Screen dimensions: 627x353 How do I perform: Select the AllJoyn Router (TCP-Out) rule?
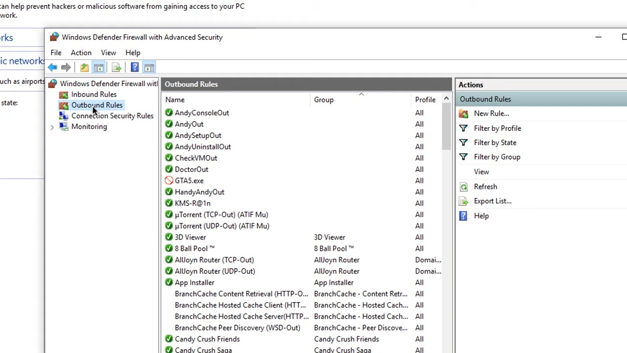pyautogui.click(x=214, y=260)
